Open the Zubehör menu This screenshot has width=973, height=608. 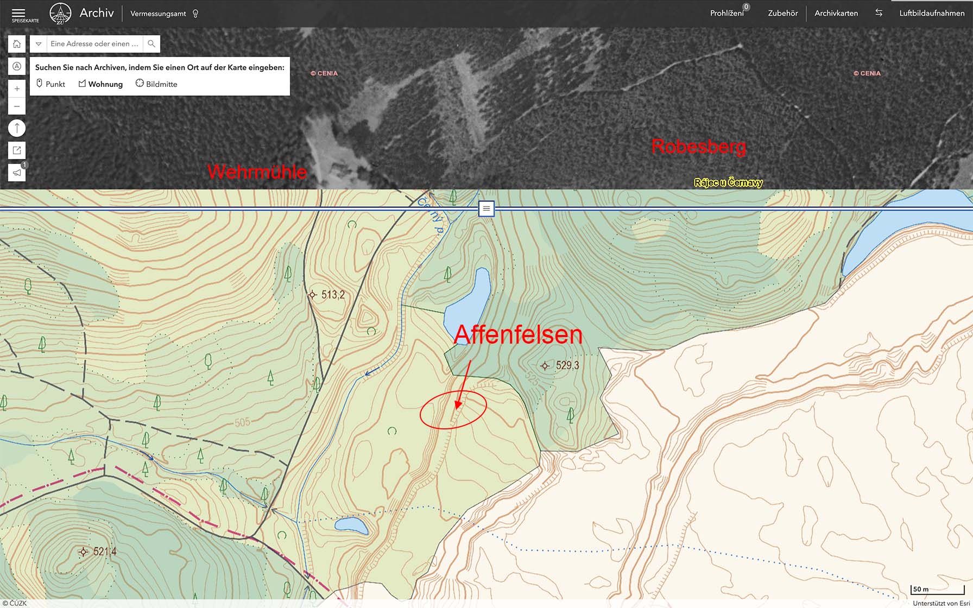pyautogui.click(x=782, y=14)
